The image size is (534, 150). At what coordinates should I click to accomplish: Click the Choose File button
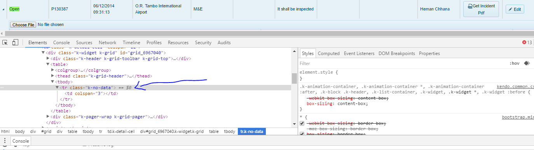click(23, 25)
